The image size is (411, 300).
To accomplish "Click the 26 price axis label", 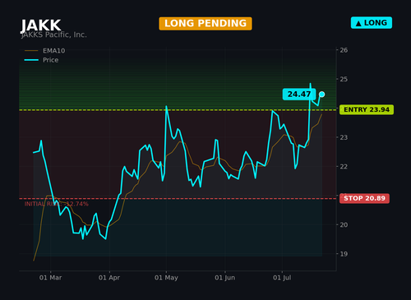I will (x=344, y=50).
